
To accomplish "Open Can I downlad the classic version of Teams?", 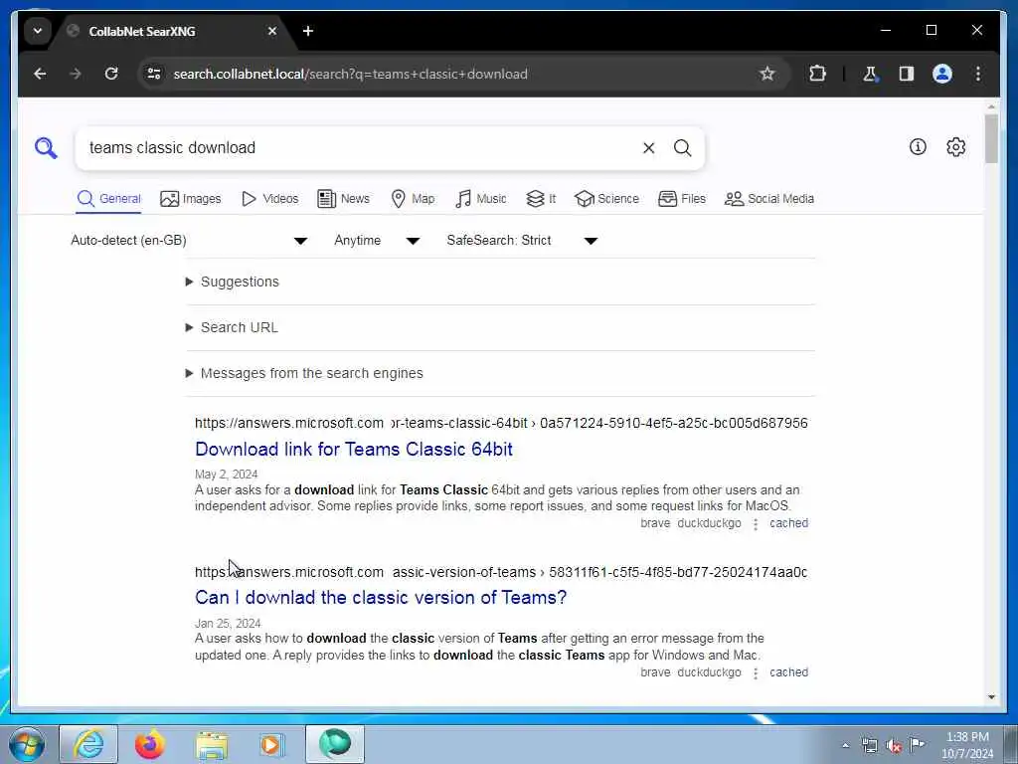I will [x=381, y=598].
